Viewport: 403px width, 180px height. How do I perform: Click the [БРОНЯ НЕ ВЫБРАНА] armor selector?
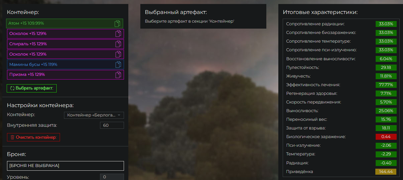point(65,166)
